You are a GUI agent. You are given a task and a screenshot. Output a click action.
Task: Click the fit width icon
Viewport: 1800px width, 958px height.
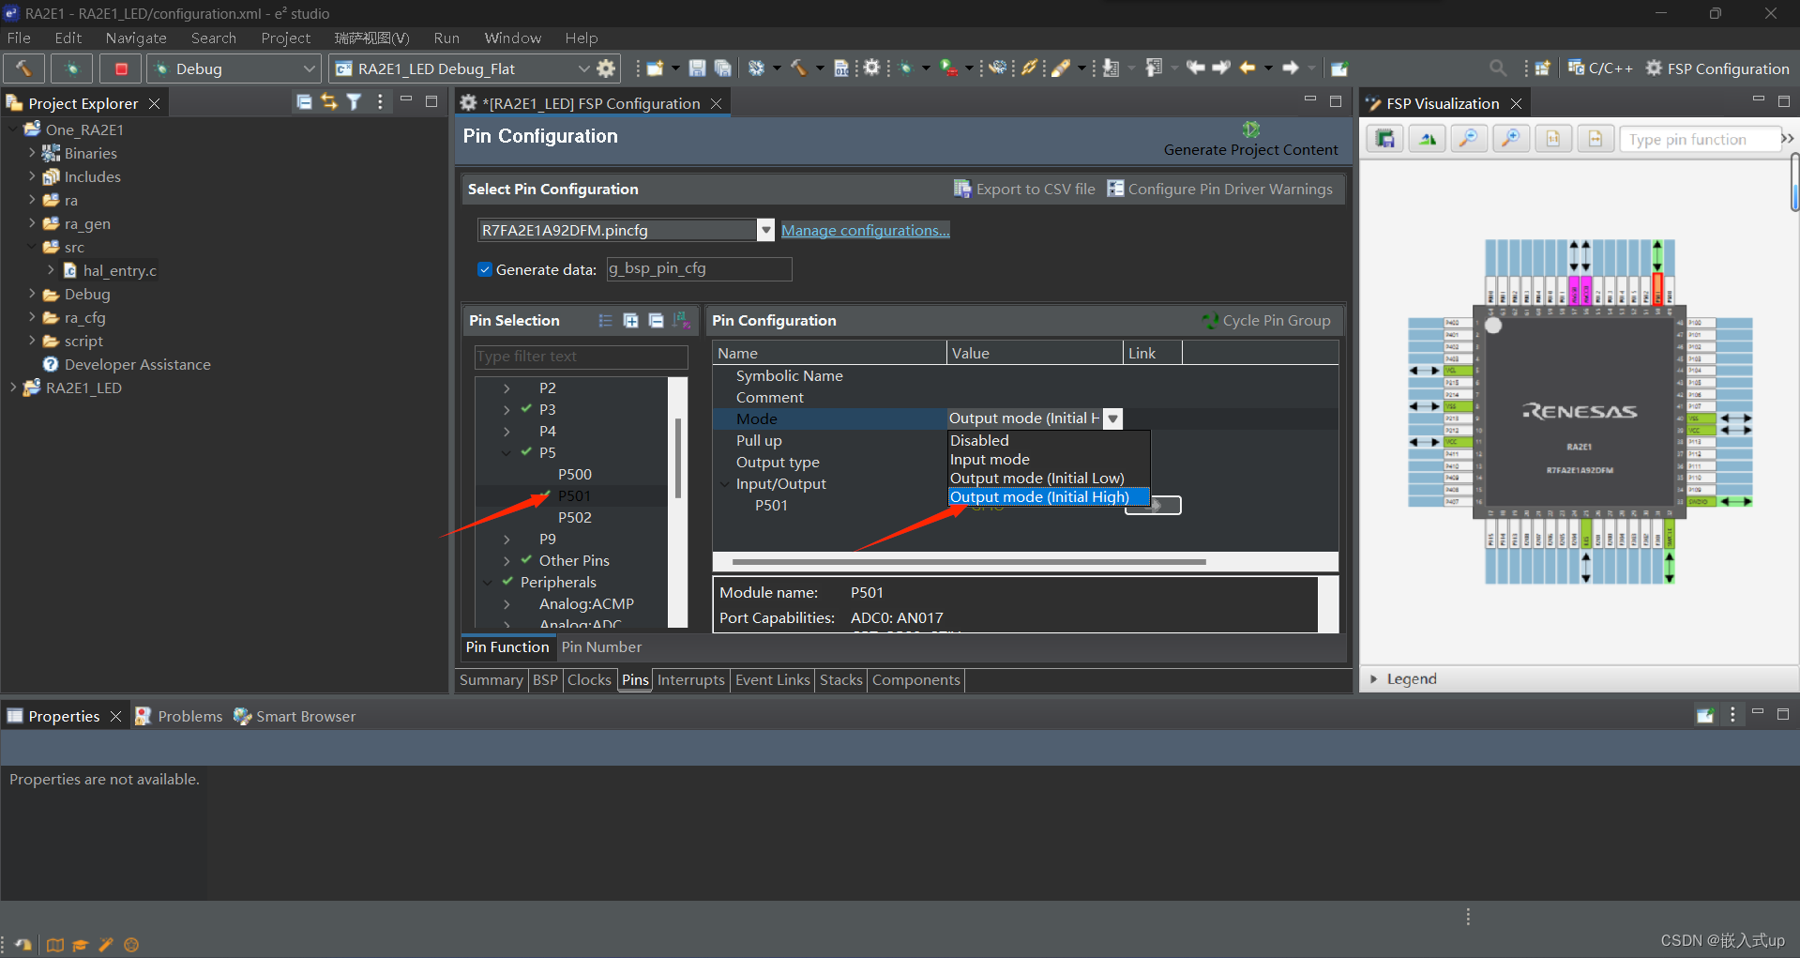coord(1596,139)
